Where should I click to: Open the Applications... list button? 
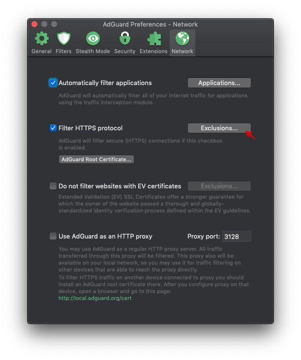click(219, 83)
